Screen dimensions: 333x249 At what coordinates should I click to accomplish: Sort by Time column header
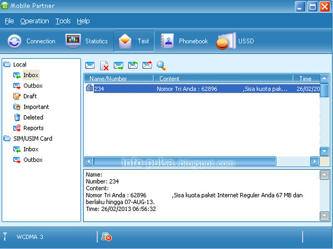[306, 79]
